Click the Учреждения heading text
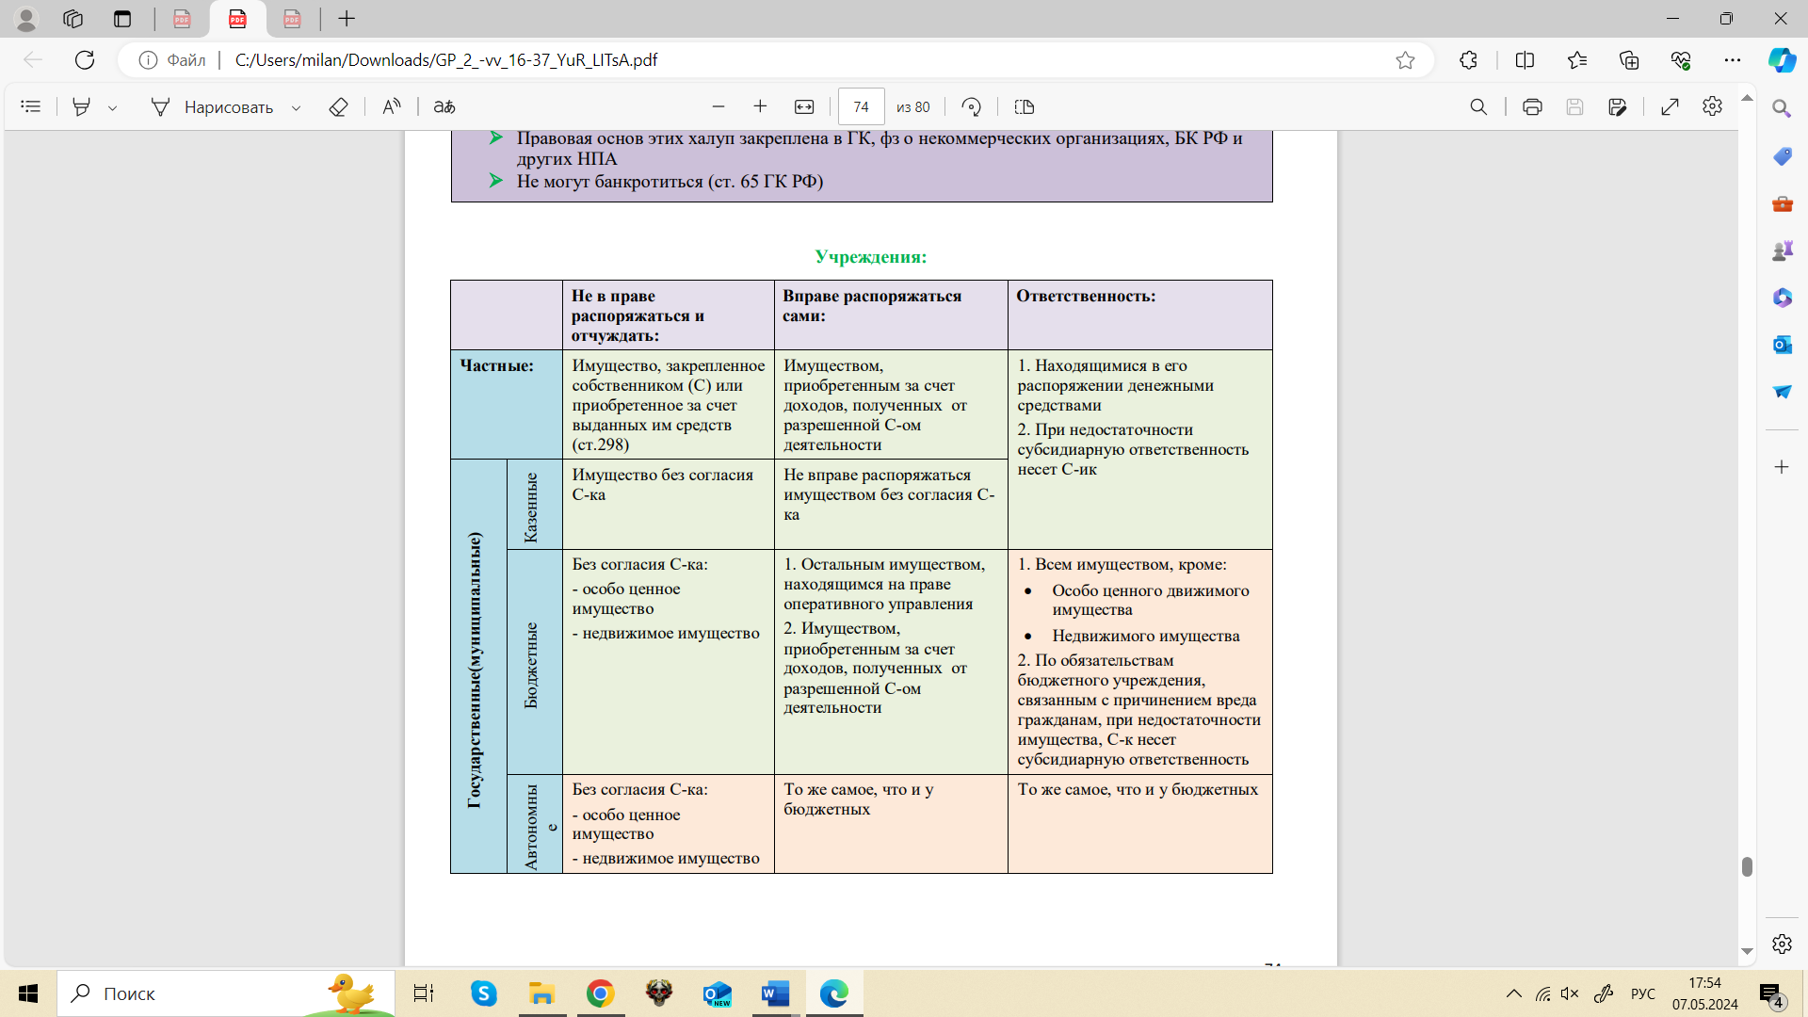This screenshot has height=1017, width=1808. 871,257
